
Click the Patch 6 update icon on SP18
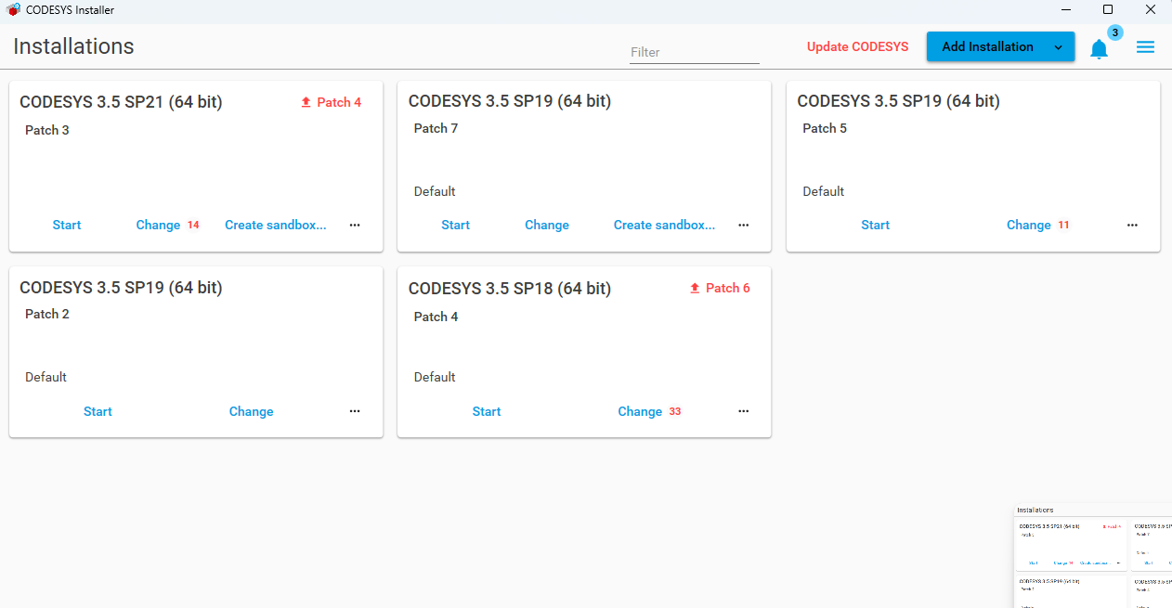pos(695,288)
